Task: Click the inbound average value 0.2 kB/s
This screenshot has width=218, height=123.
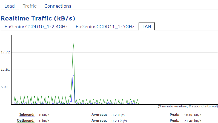Action: click(118, 115)
